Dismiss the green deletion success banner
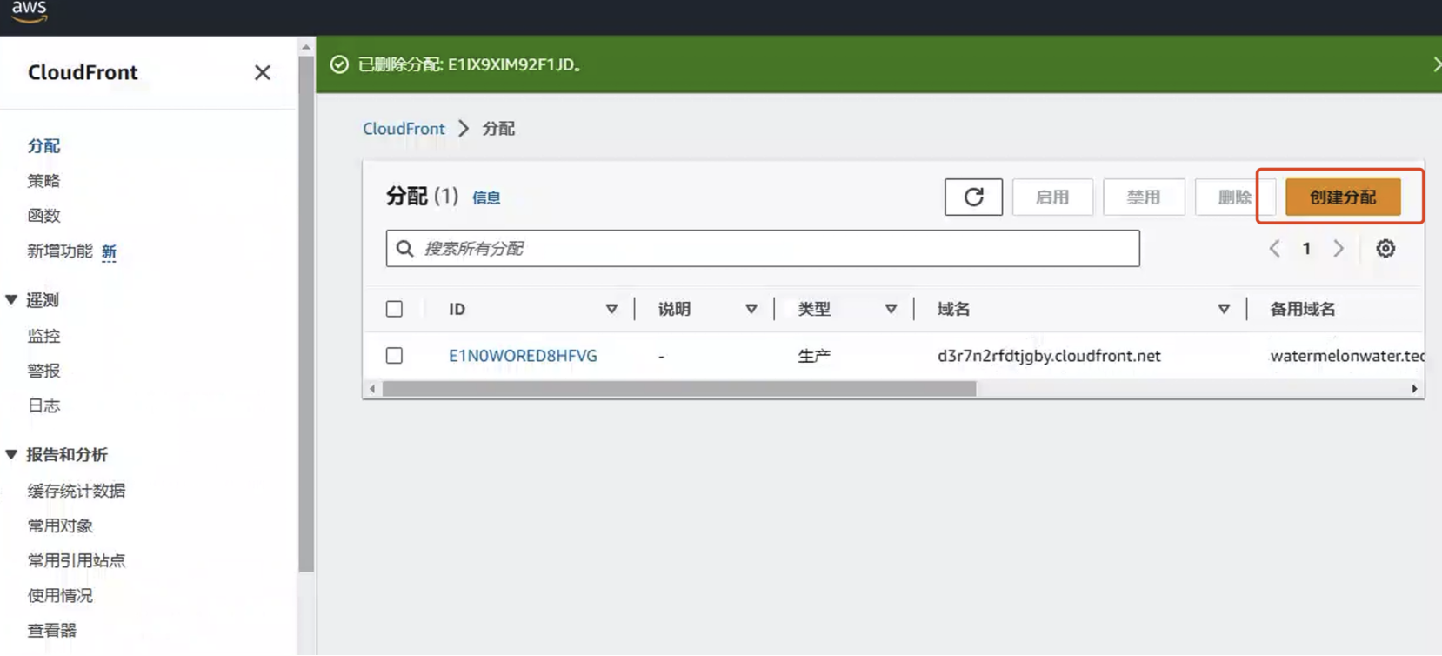The width and height of the screenshot is (1442, 656). 1436,64
